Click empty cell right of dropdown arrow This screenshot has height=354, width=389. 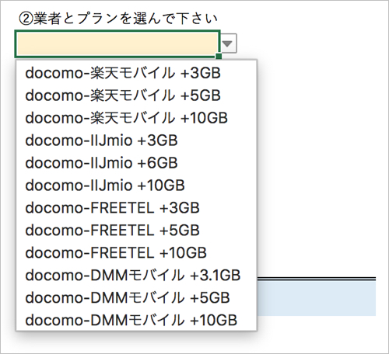tap(311, 43)
